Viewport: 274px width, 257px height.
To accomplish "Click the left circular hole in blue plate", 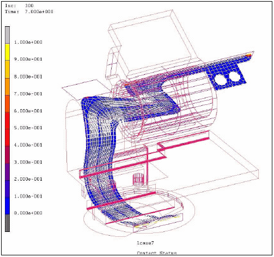I will 220,80.
